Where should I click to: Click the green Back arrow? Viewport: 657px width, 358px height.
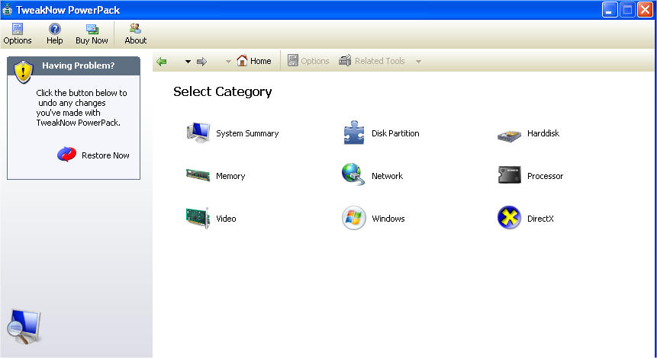tap(162, 62)
